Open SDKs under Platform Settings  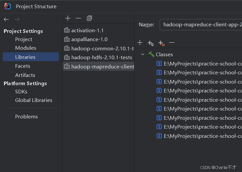click(21, 91)
